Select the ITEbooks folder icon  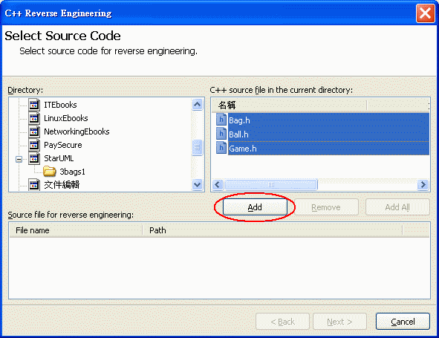coord(34,105)
